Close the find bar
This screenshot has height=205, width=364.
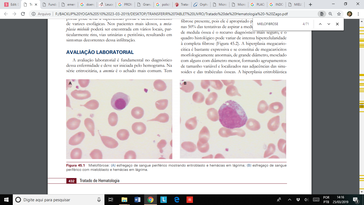point(337,24)
